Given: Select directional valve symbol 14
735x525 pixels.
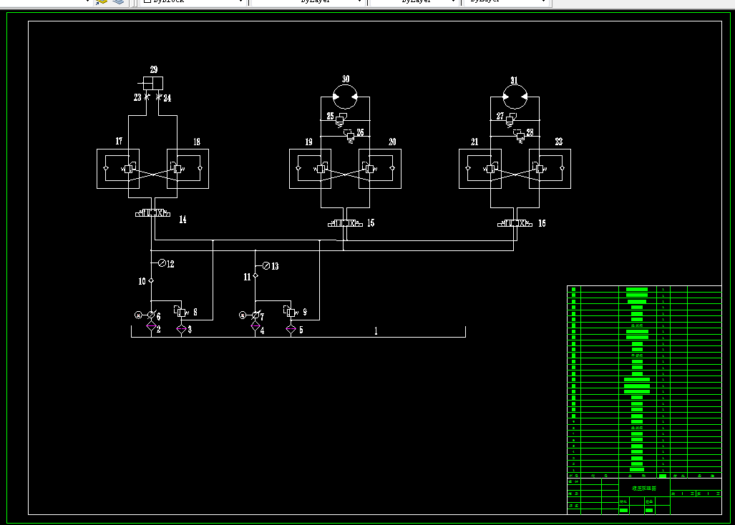Looking at the screenshot, I should coord(153,213).
